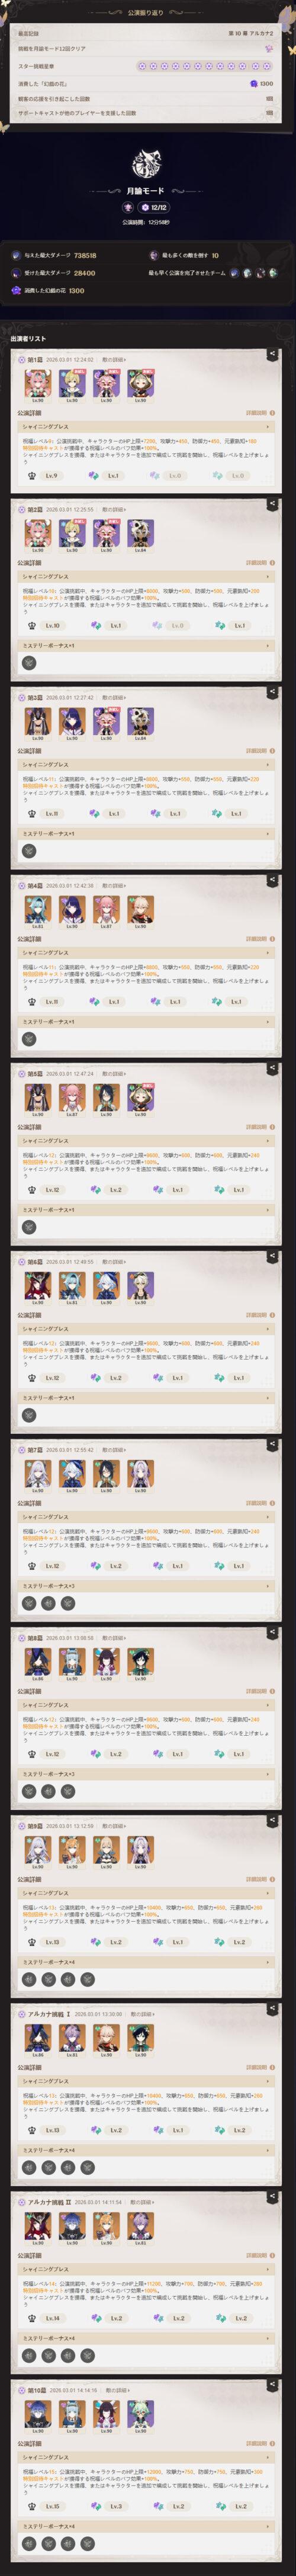Select the 出演者リスト section heading
Image resolution: width=296 pixels, height=2576 pixels.
(x=28, y=339)
